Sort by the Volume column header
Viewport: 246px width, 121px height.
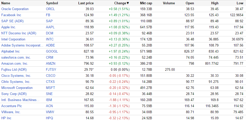click(169, 3)
